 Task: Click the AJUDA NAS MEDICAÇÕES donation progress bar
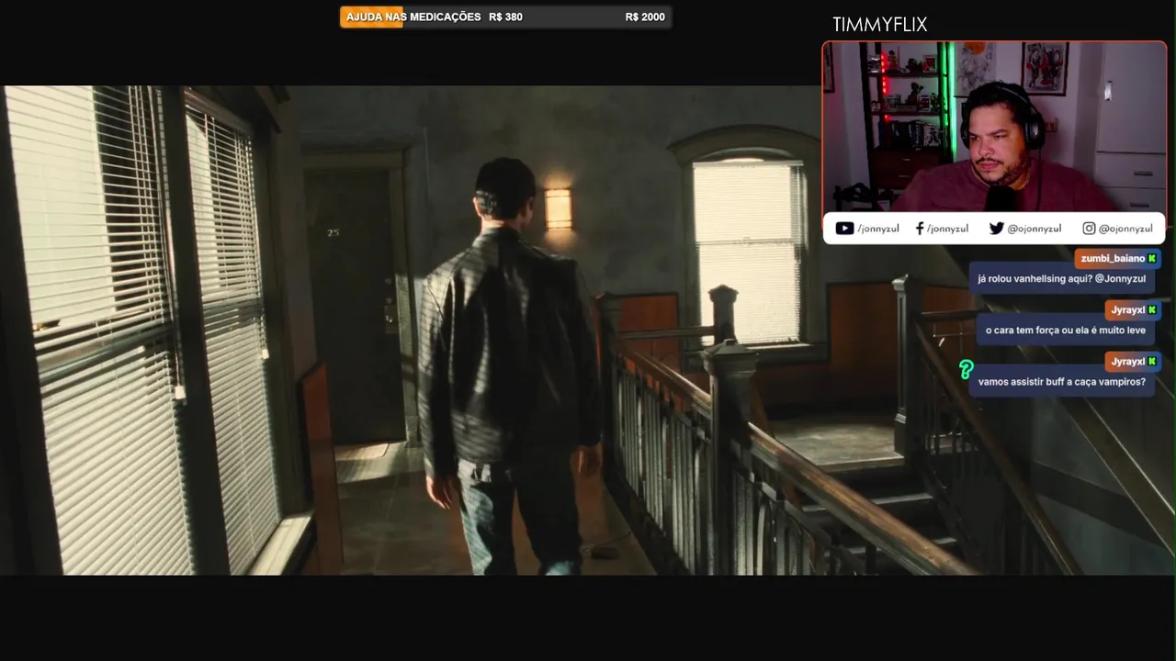(505, 17)
